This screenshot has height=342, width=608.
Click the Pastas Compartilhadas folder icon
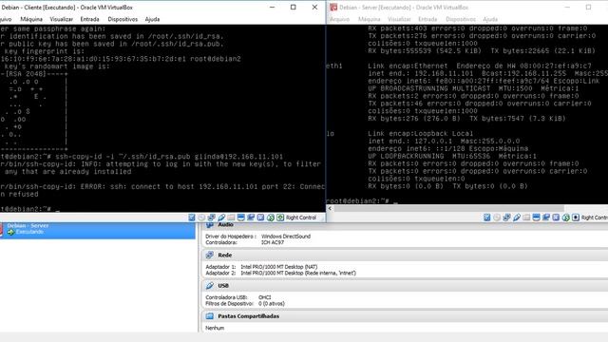pos(210,316)
